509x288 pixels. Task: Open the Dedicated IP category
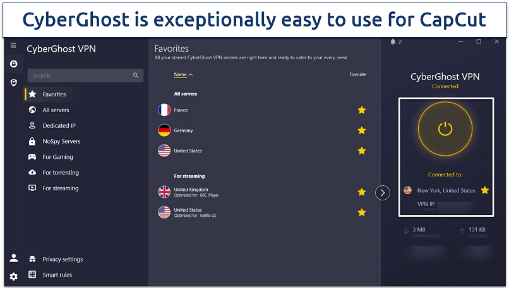(x=59, y=126)
